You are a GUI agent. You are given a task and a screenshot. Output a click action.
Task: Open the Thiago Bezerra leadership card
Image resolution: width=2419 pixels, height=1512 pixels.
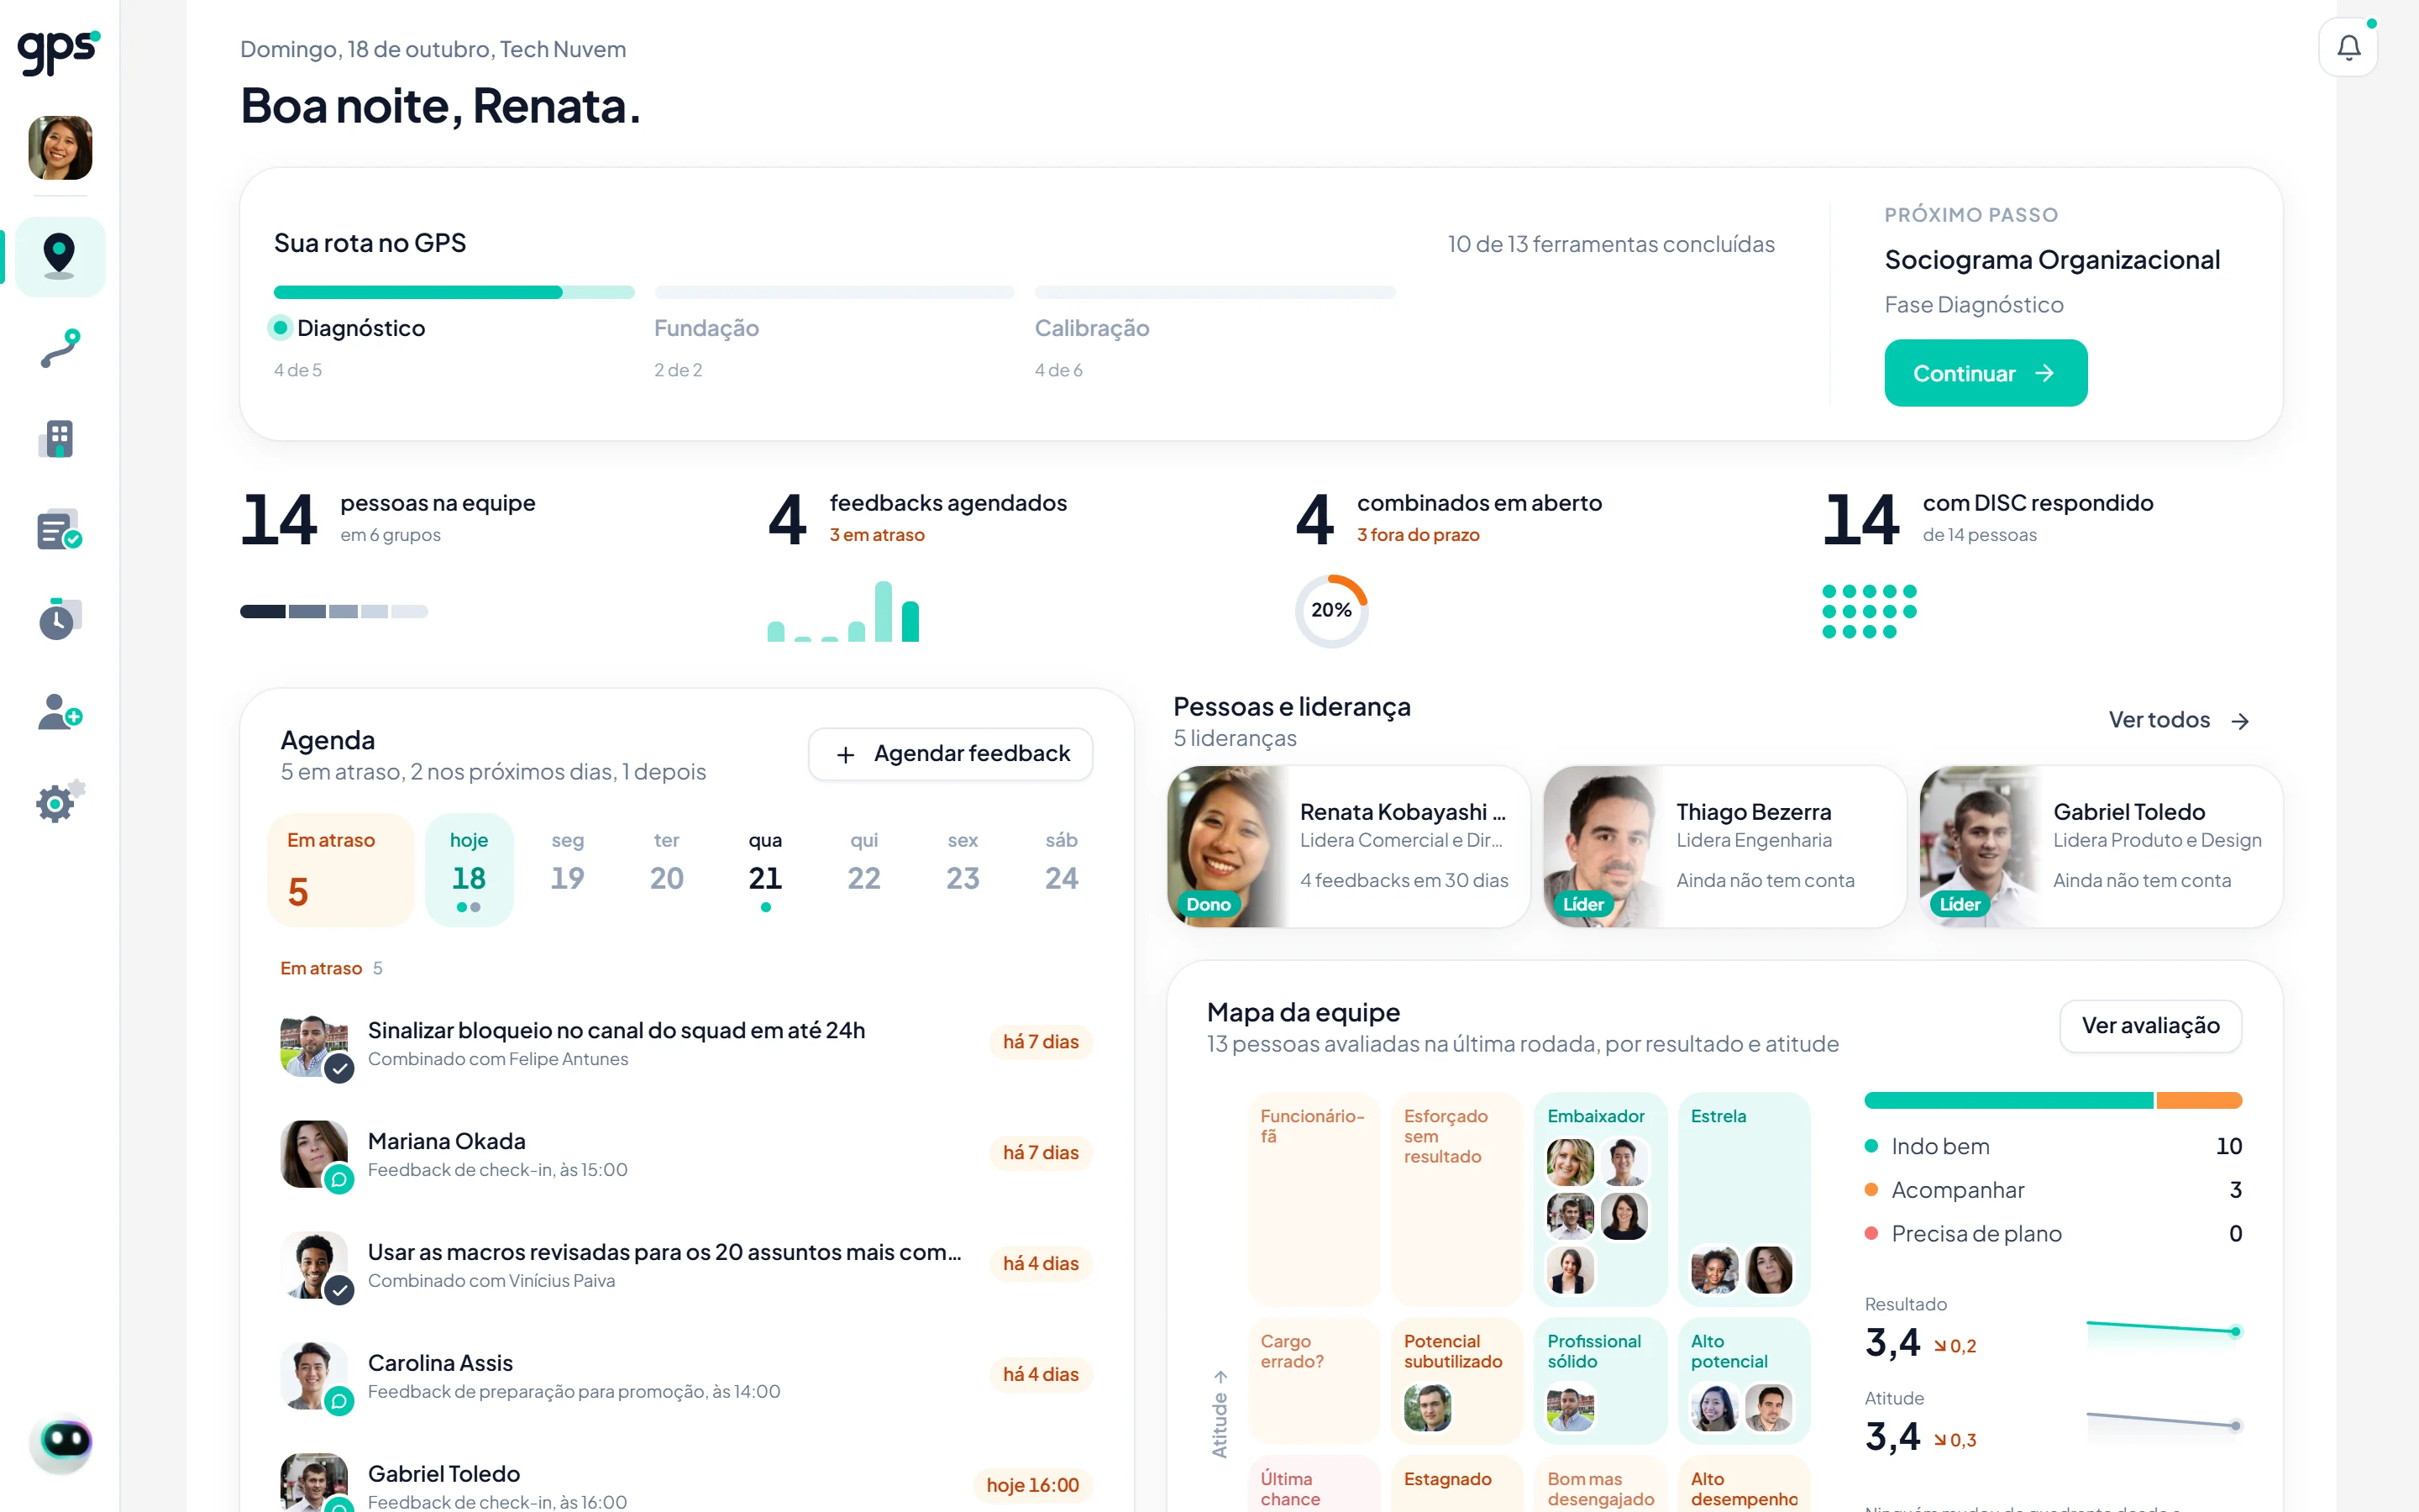pos(1724,847)
